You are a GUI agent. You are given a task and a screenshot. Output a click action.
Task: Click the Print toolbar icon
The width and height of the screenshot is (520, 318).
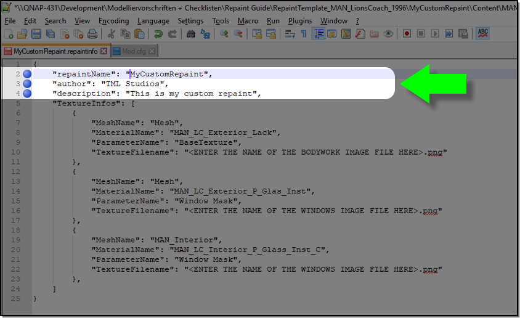pyautogui.click(x=92, y=34)
